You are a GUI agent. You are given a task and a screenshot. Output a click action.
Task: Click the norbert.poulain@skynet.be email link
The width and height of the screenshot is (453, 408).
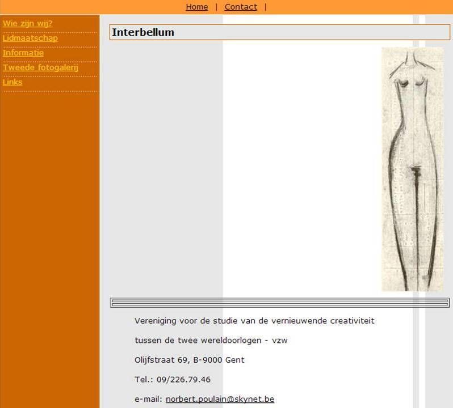[x=220, y=399]
